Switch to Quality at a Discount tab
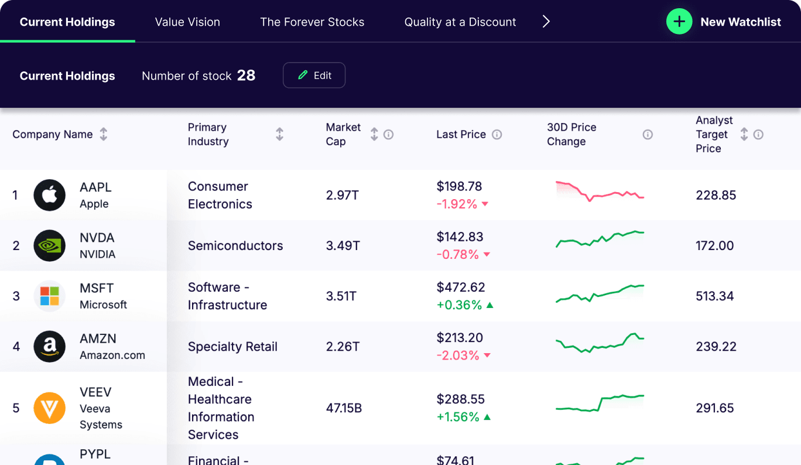This screenshot has height=465, width=801. coord(460,22)
